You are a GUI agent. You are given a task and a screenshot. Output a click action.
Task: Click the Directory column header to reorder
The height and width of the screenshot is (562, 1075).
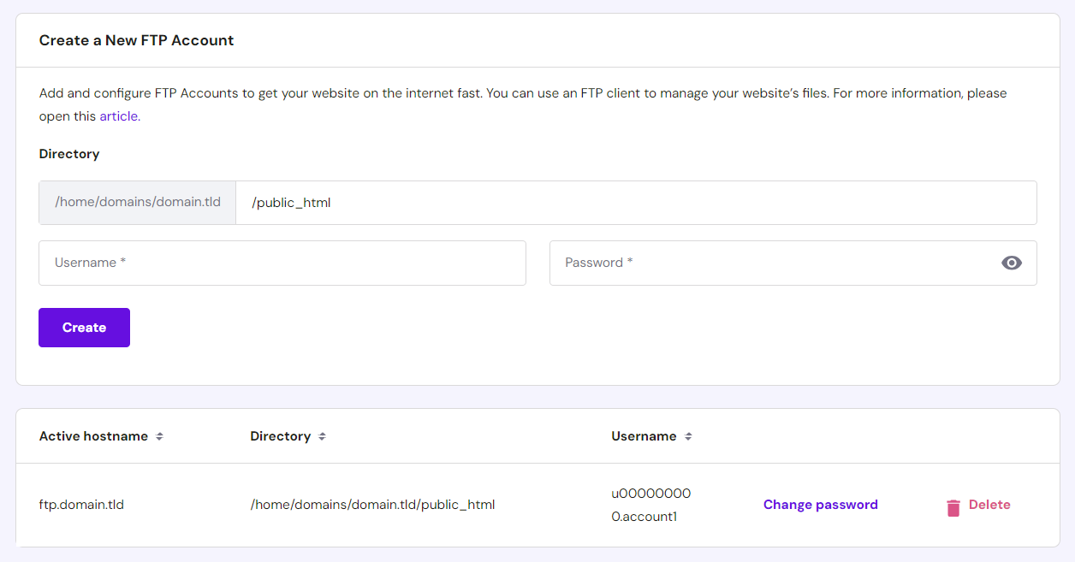click(280, 436)
